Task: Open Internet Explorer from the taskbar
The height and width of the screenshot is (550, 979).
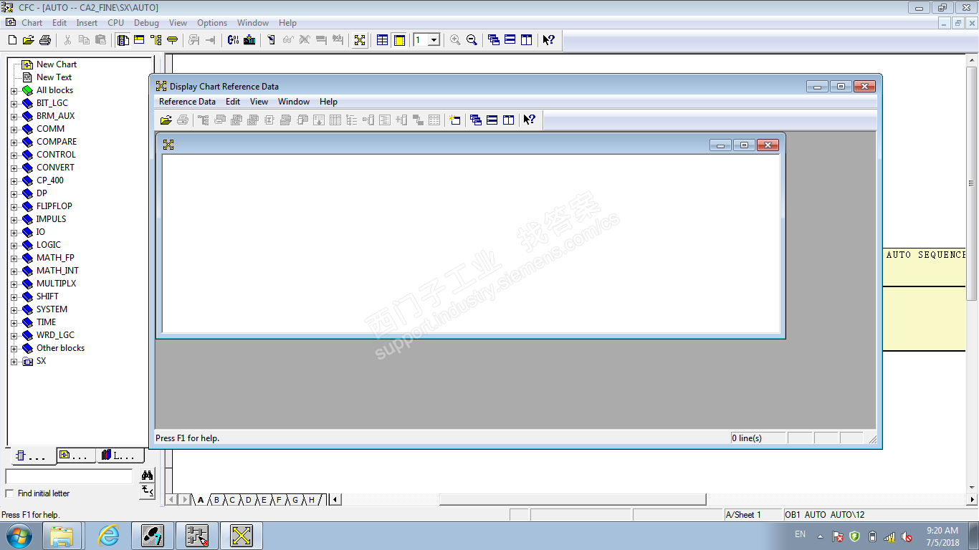Action: (x=108, y=536)
